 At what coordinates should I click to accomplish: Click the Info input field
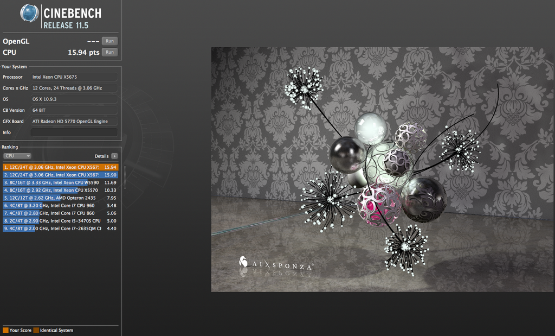tap(74, 132)
